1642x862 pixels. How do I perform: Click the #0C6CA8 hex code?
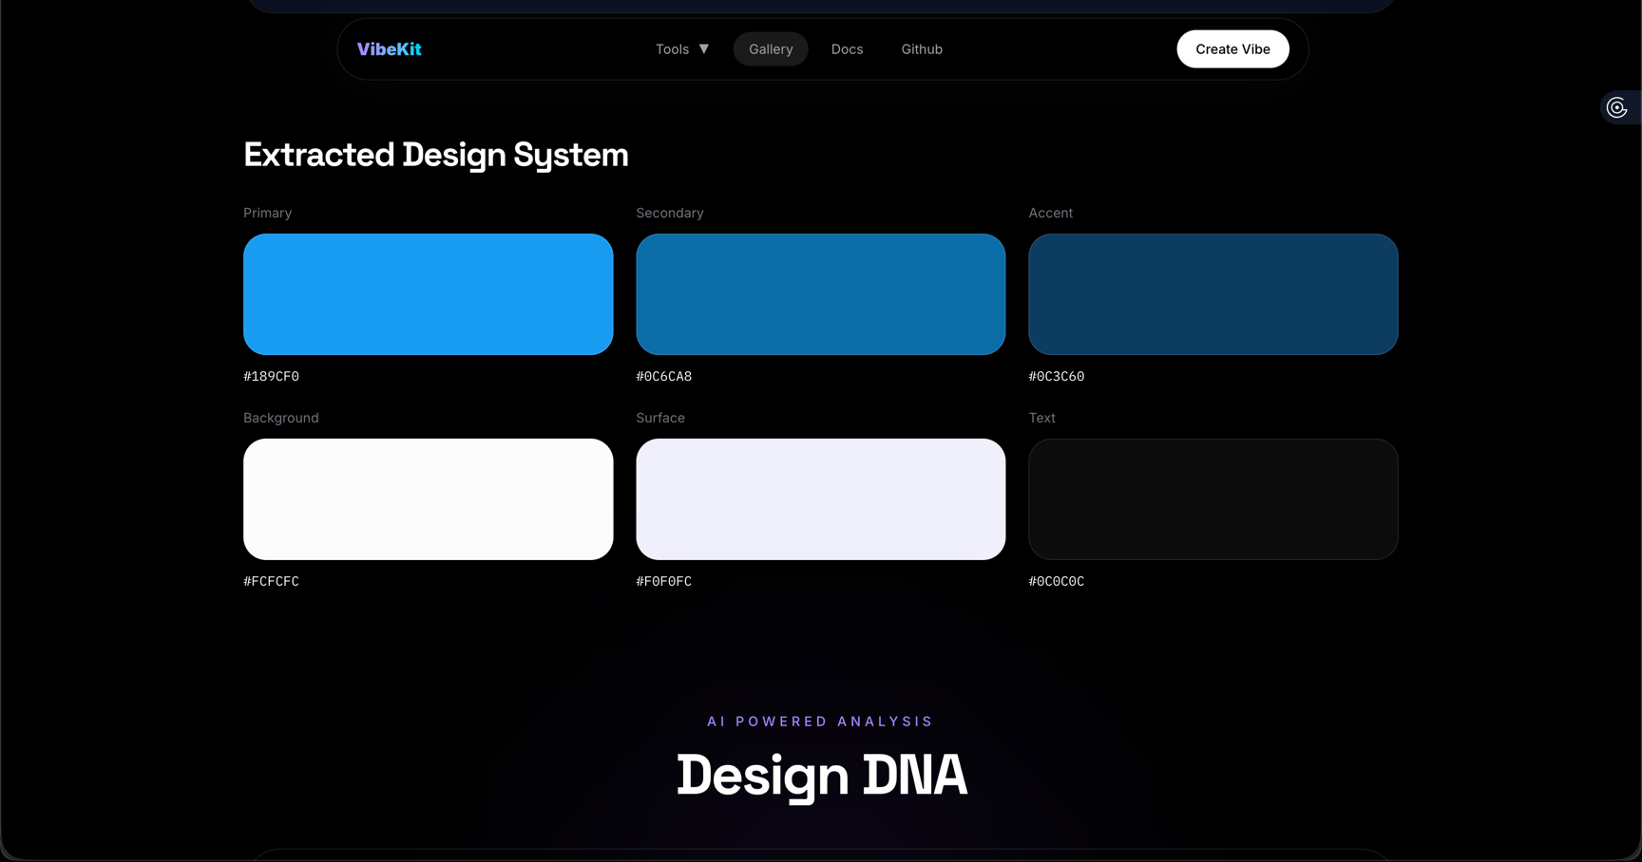point(663,377)
